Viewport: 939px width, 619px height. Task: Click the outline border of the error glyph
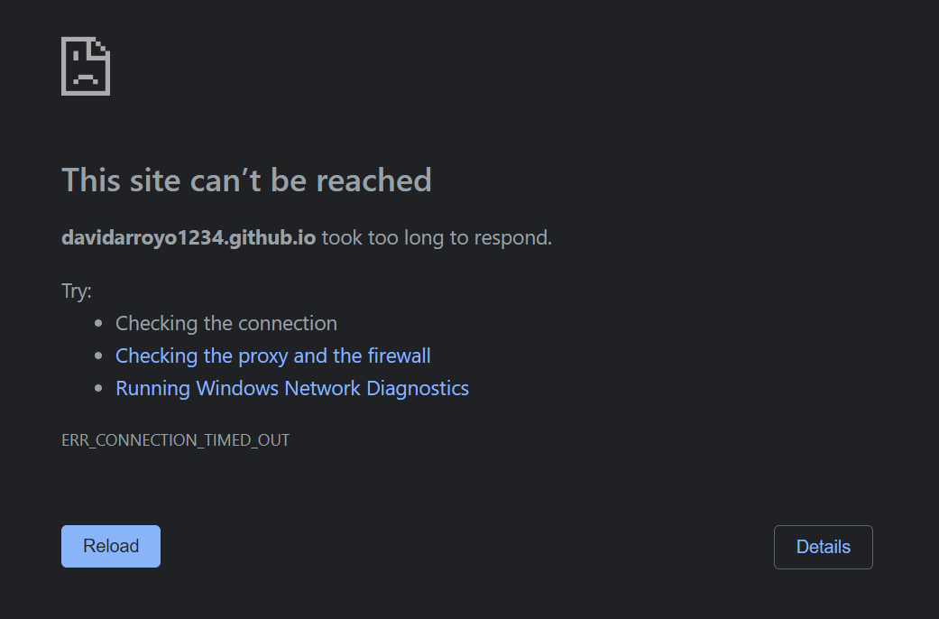click(x=62, y=68)
